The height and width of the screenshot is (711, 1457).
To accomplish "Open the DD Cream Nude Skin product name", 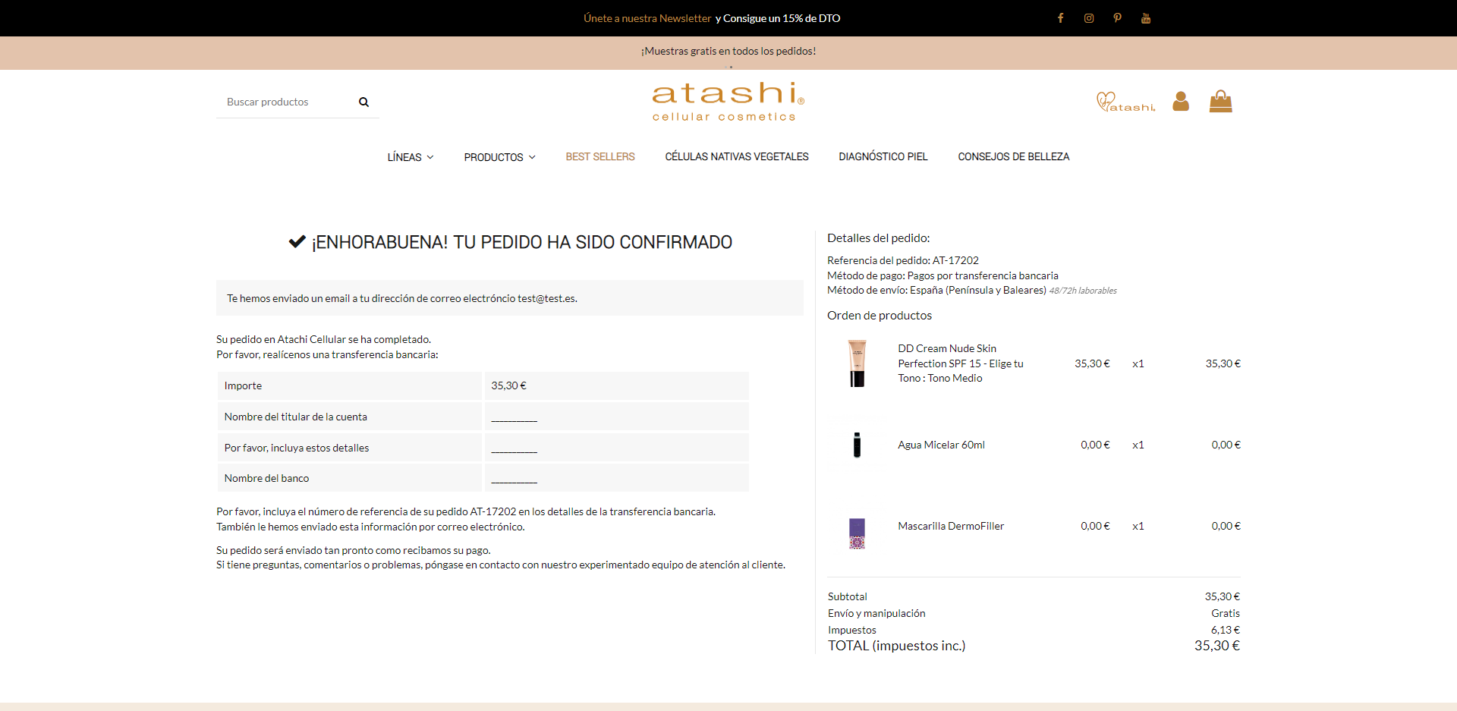I will (x=961, y=363).
